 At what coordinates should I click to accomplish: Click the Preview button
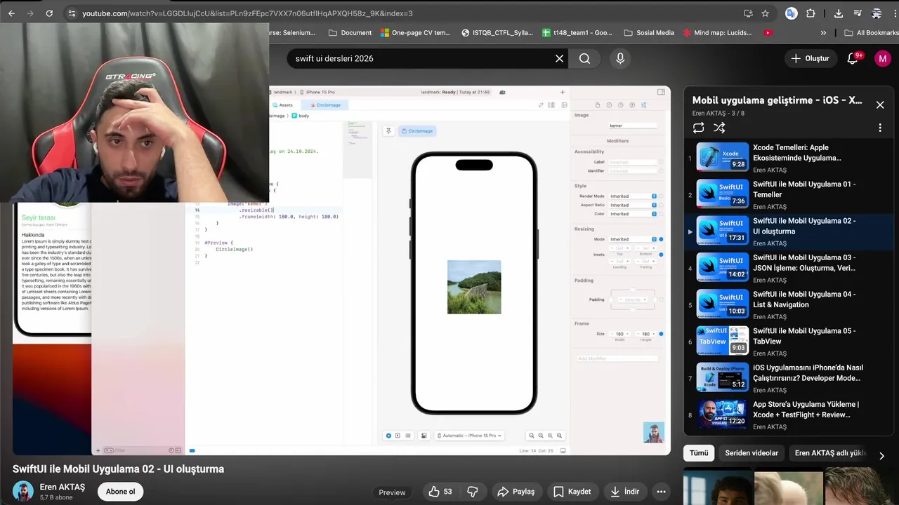pyautogui.click(x=392, y=492)
